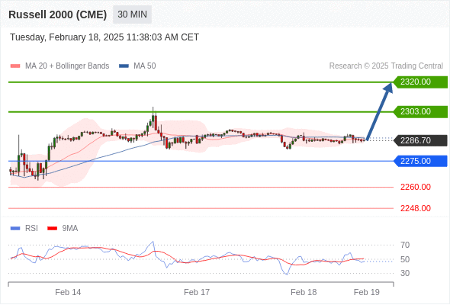Click the 30 MIN timeframe badge
Image resolution: width=450 pixels, height=305 pixels.
click(x=132, y=14)
